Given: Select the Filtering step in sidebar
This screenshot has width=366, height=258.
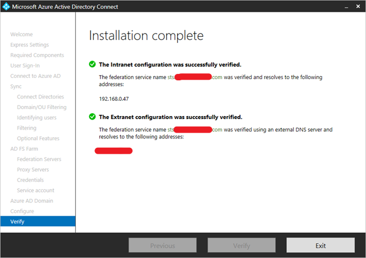Looking at the screenshot, I should pyautogui.click(x=26, y=128).
